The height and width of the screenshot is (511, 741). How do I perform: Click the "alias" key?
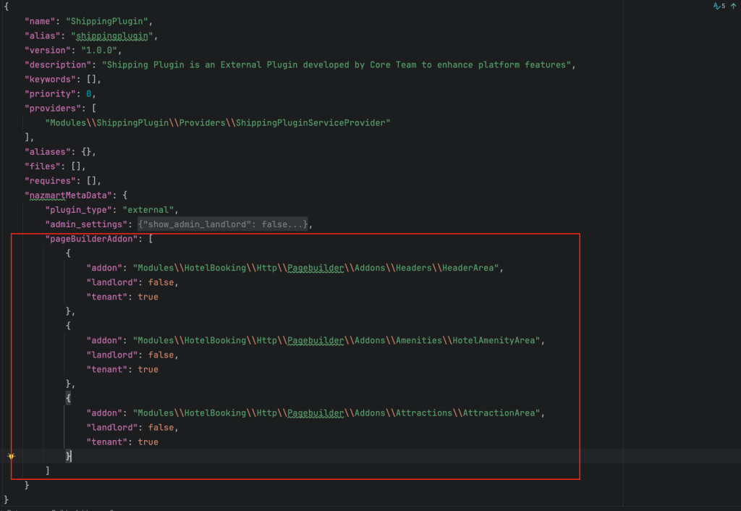[x=43, y=36]
